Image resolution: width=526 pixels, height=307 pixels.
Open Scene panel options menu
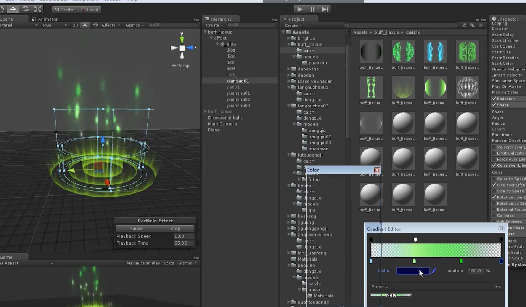pyautogui.click(x=196, y=20)
